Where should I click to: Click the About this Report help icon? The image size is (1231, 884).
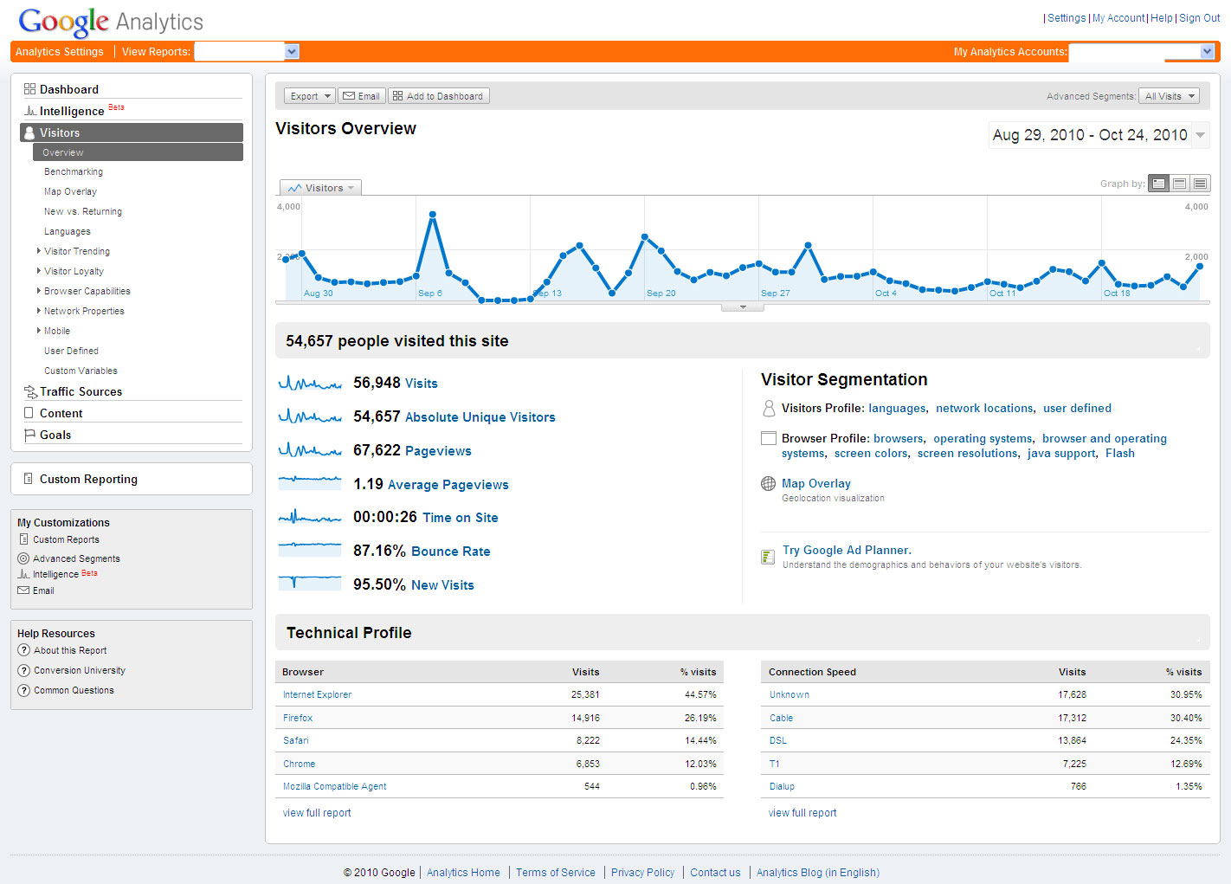[x=24, y=650]
